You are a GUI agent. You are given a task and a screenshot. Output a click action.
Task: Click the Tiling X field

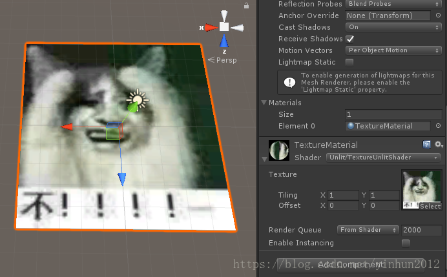343,195
